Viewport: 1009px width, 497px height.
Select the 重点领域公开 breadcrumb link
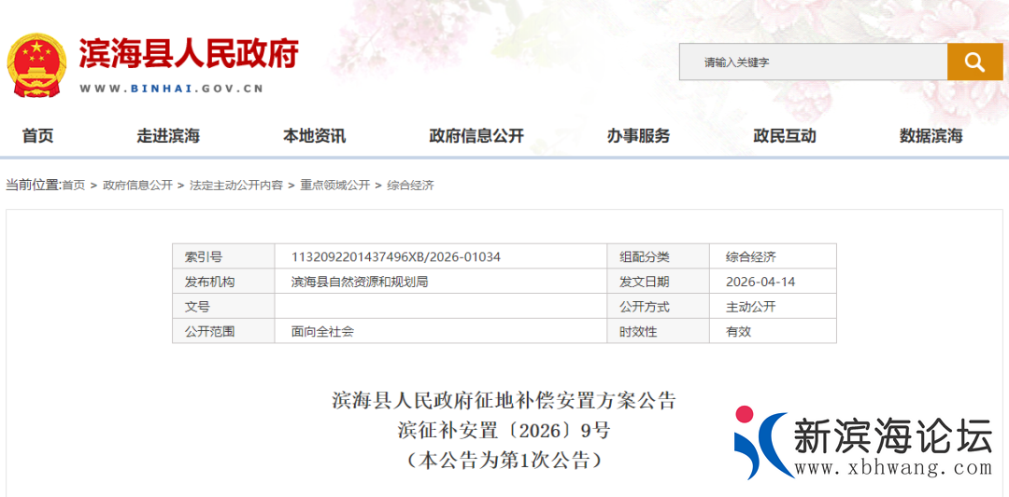(x=334, y=186)
